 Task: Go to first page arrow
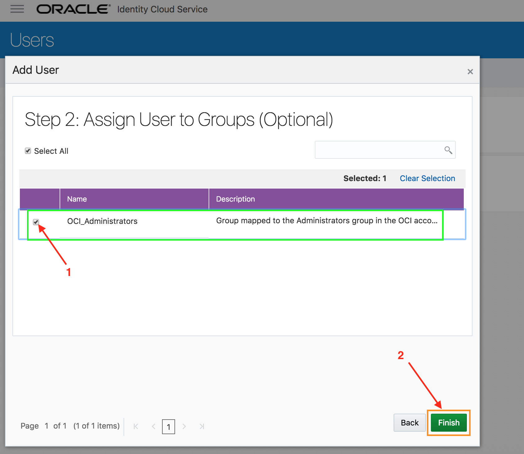pyautogui.click(x=136, y=426)
